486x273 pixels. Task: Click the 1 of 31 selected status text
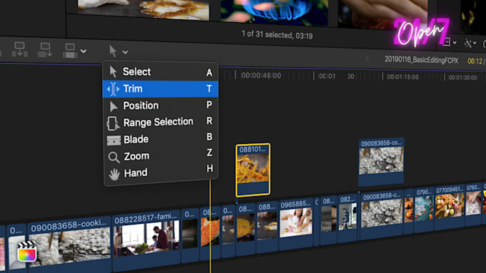[277, 35]
